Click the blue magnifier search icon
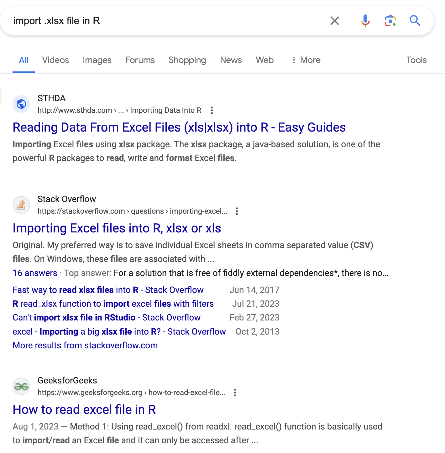Screen dimensions: 445x453 (415, 21)
